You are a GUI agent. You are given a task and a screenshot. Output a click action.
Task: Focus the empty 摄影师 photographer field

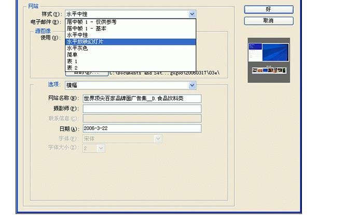[142, 109]
